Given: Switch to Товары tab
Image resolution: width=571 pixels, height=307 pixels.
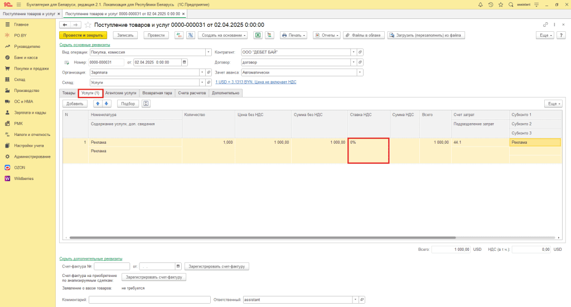Looking at the screenshot, I should point(69,93).
